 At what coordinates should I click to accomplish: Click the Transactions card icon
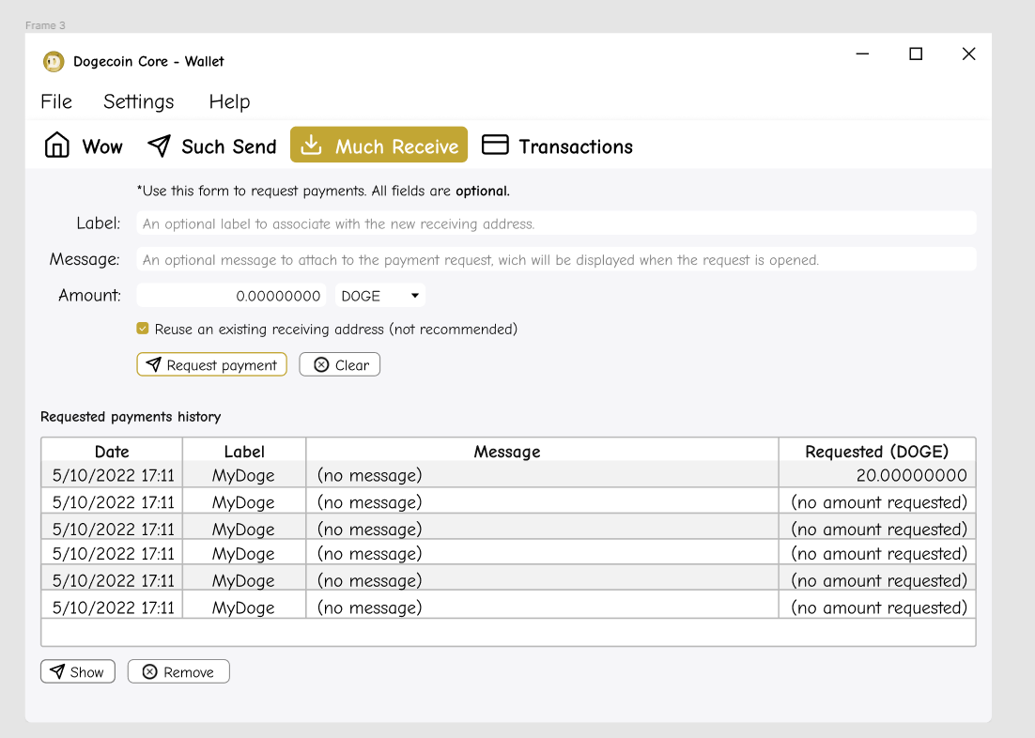(495, 145)
